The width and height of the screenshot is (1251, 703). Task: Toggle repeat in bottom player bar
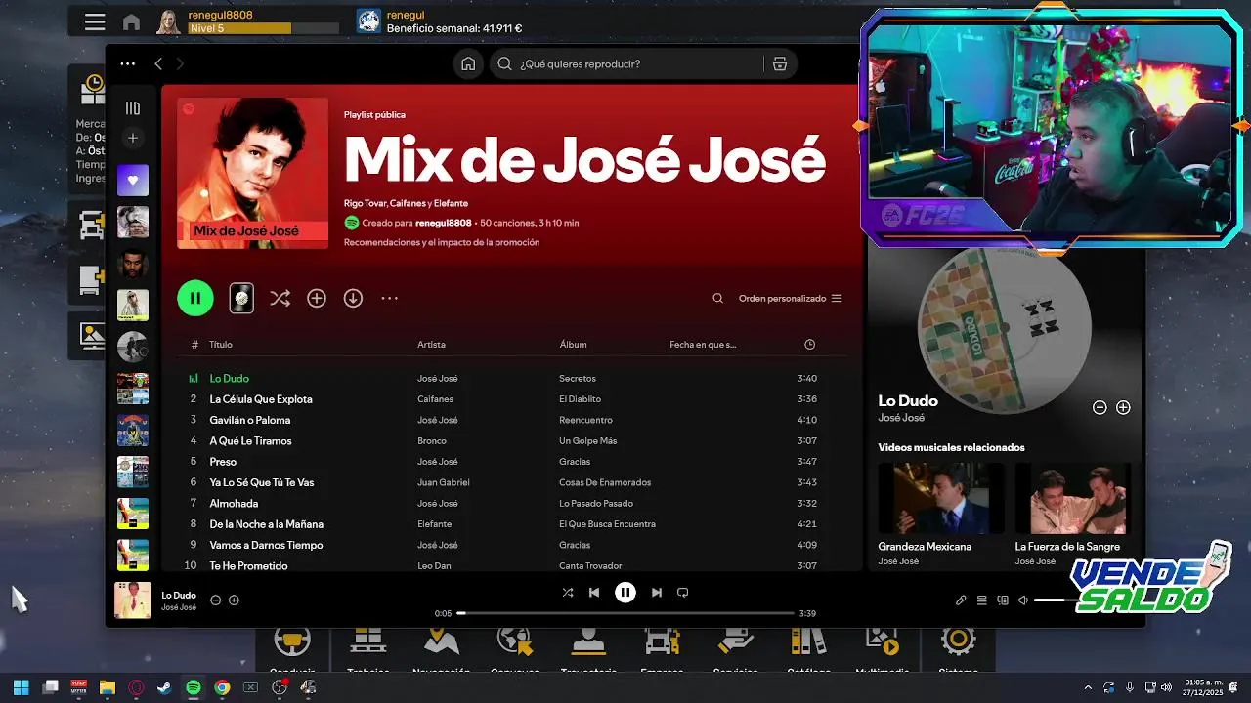coord(683,592)
